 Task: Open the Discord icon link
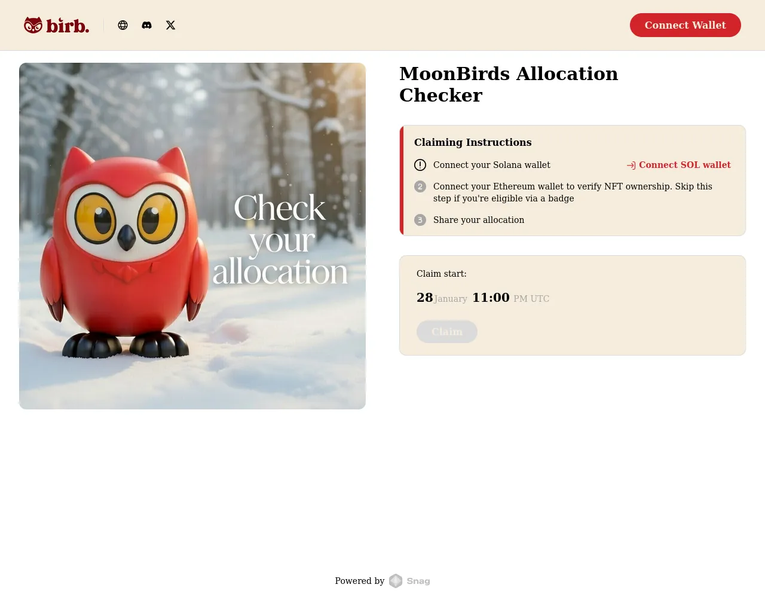point(146,25)
